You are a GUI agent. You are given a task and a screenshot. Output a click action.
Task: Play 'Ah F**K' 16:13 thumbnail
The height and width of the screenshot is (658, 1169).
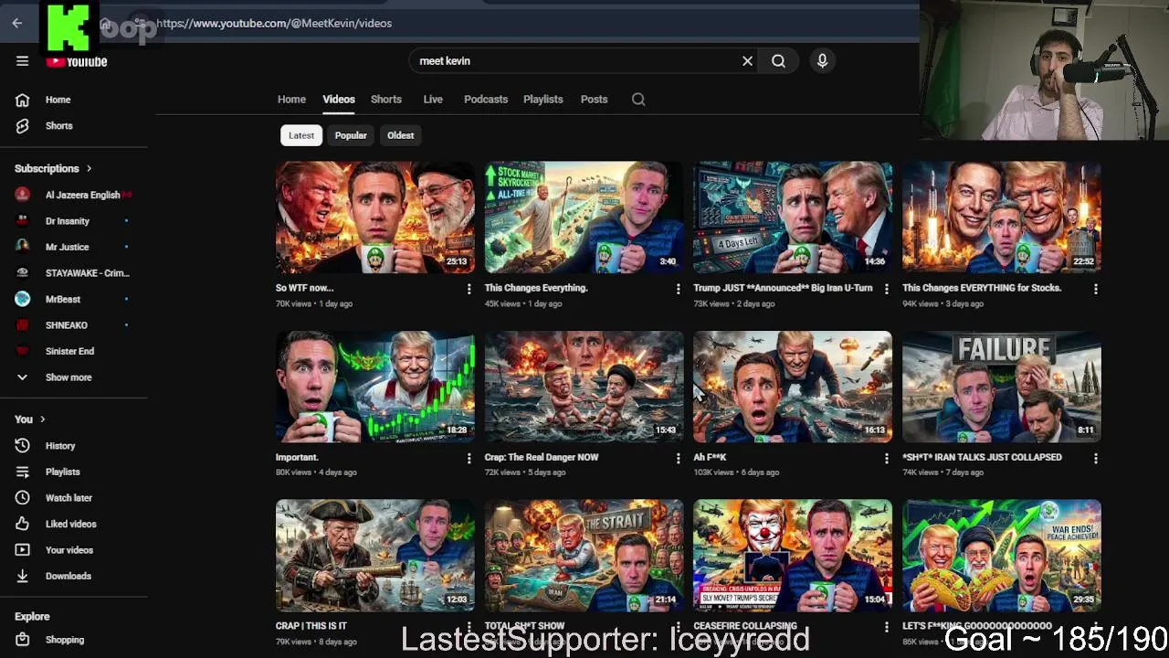point(793,387)
